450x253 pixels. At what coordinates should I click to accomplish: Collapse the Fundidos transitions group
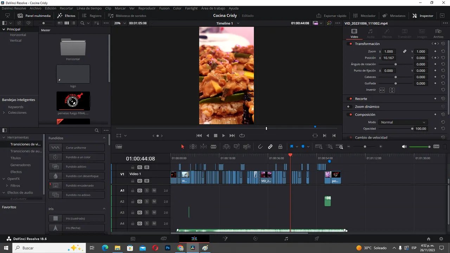tap(104, 138)
